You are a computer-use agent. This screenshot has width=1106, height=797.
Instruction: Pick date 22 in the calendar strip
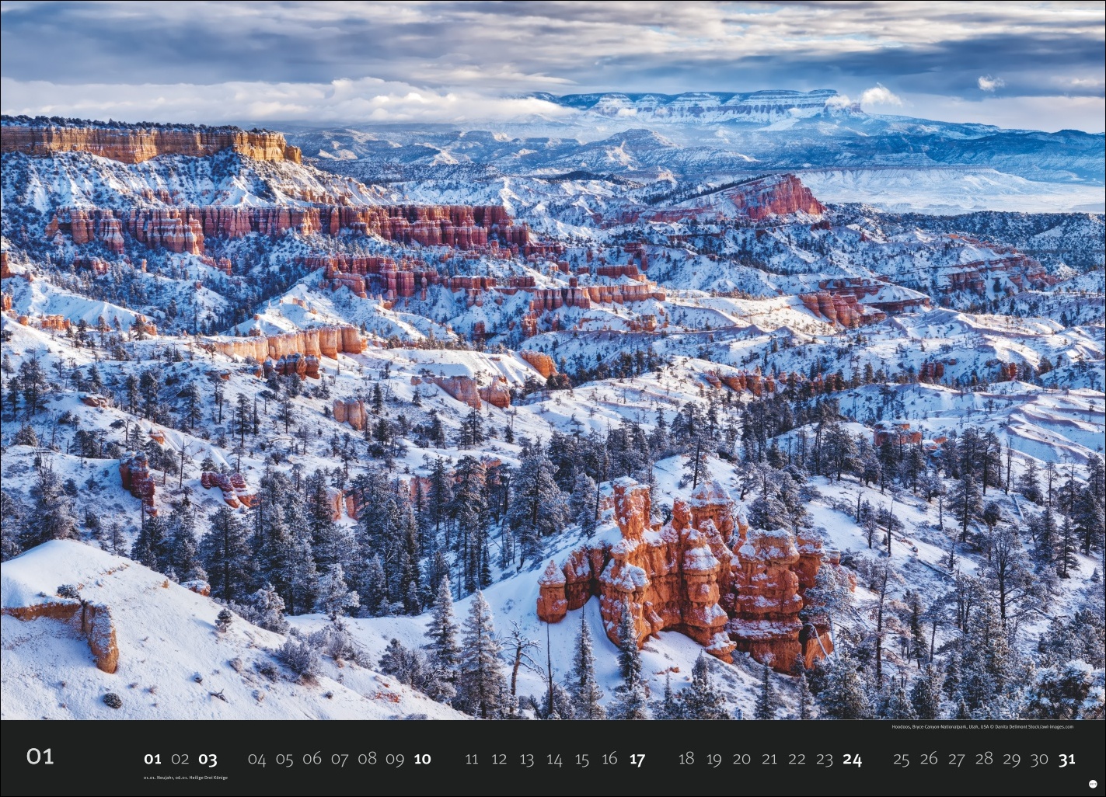[x=797, y=759]
